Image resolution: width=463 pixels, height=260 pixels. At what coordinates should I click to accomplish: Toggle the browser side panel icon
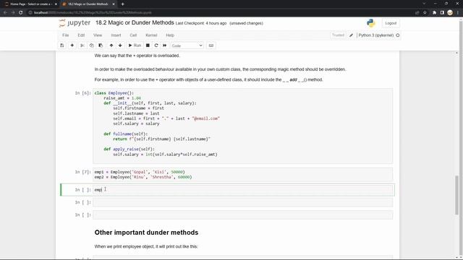pyautogui.click(x=442, y=13)
